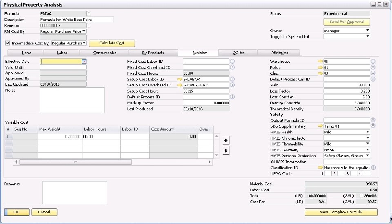Click into the Notes text area
This screenshot has width=392, height=224.
[72, 100]
